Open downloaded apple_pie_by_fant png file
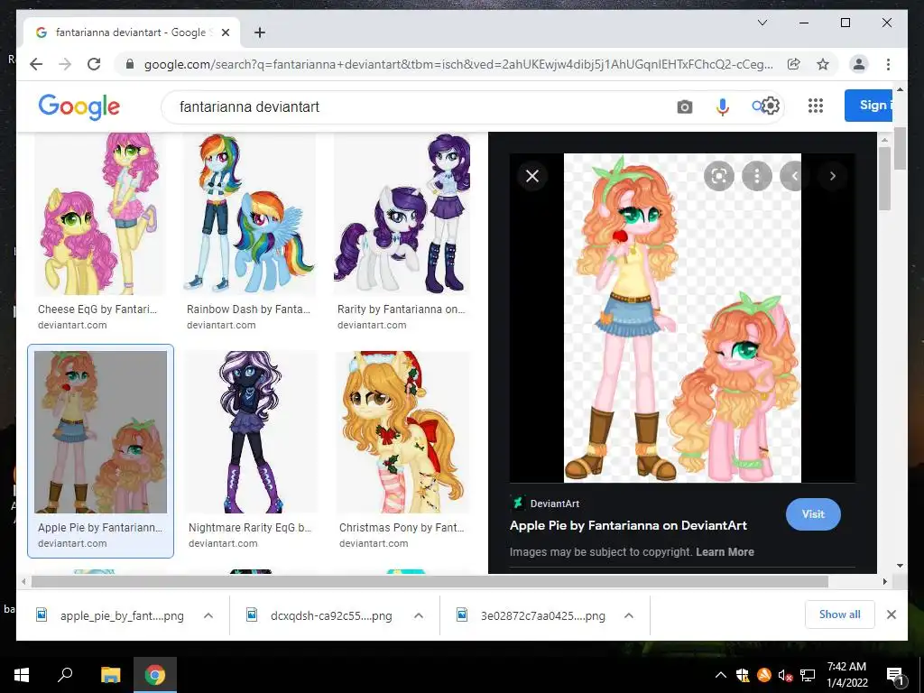924x693 pixels. click(x=110, y=615)
